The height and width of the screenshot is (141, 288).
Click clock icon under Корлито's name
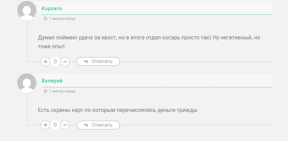click(x=46, y=19)
